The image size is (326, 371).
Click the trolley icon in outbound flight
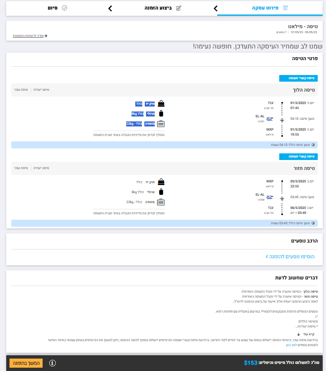(161, 114)
